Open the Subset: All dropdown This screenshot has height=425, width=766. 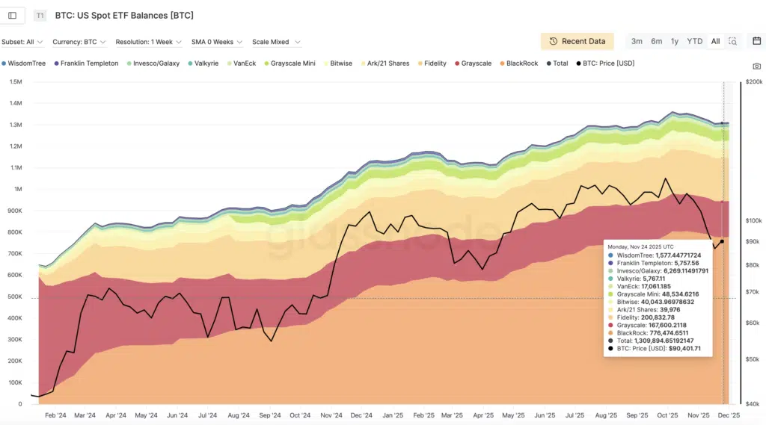(22, 42)
